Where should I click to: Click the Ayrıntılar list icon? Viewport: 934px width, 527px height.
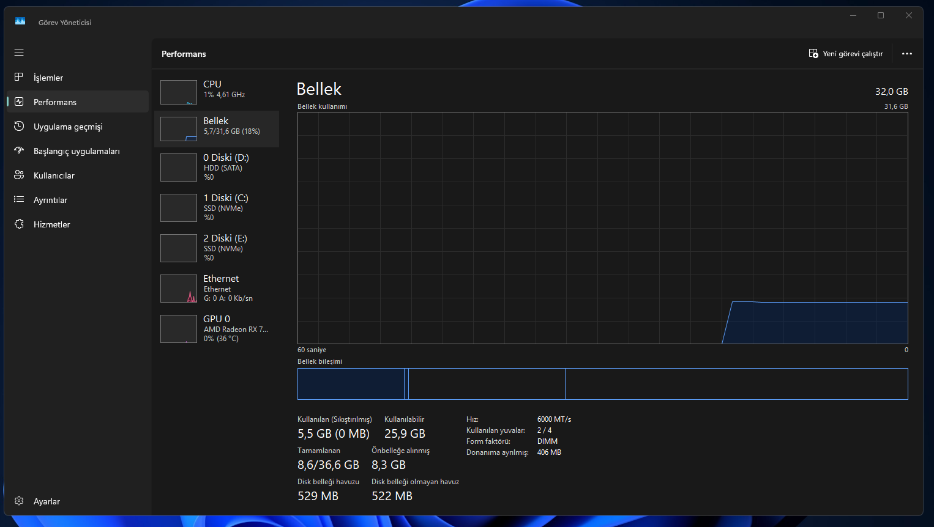pos(19,199)
